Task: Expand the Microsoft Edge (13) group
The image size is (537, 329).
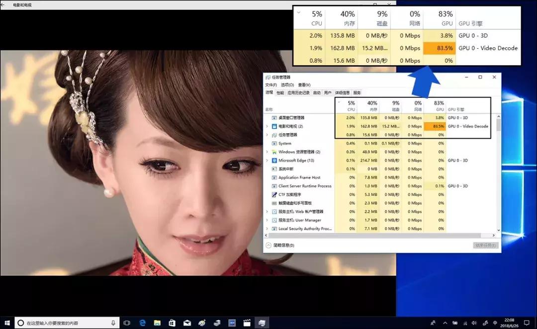Action: pyautogui.click(x=267, y=161)
